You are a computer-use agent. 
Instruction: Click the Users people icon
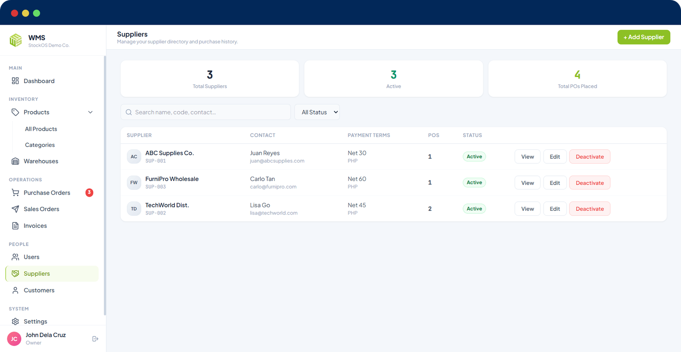coord(15,257)
